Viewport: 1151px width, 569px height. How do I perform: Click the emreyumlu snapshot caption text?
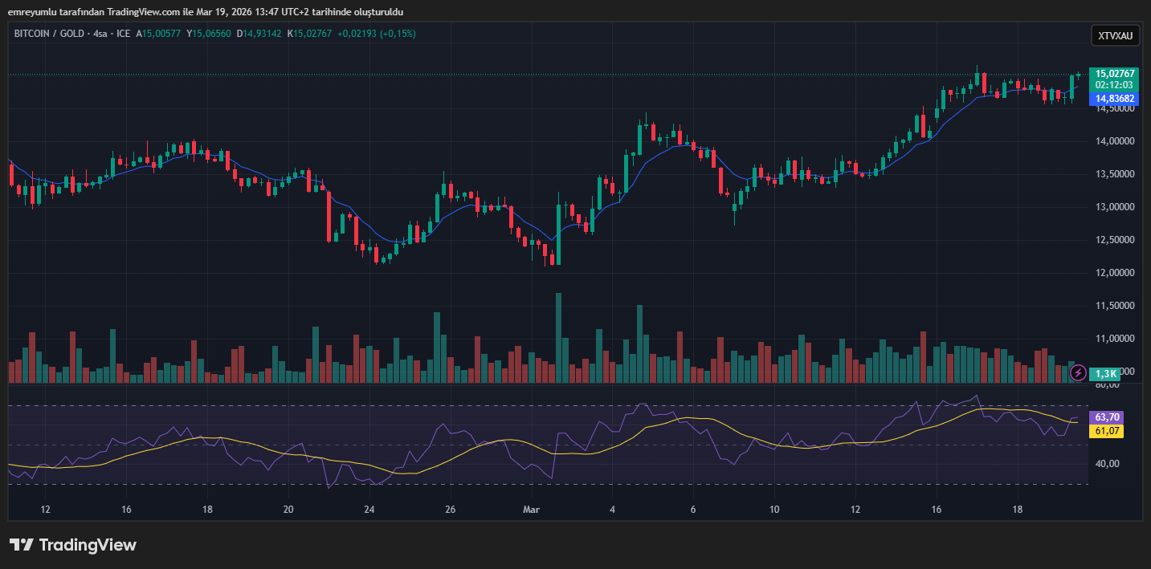206,11
